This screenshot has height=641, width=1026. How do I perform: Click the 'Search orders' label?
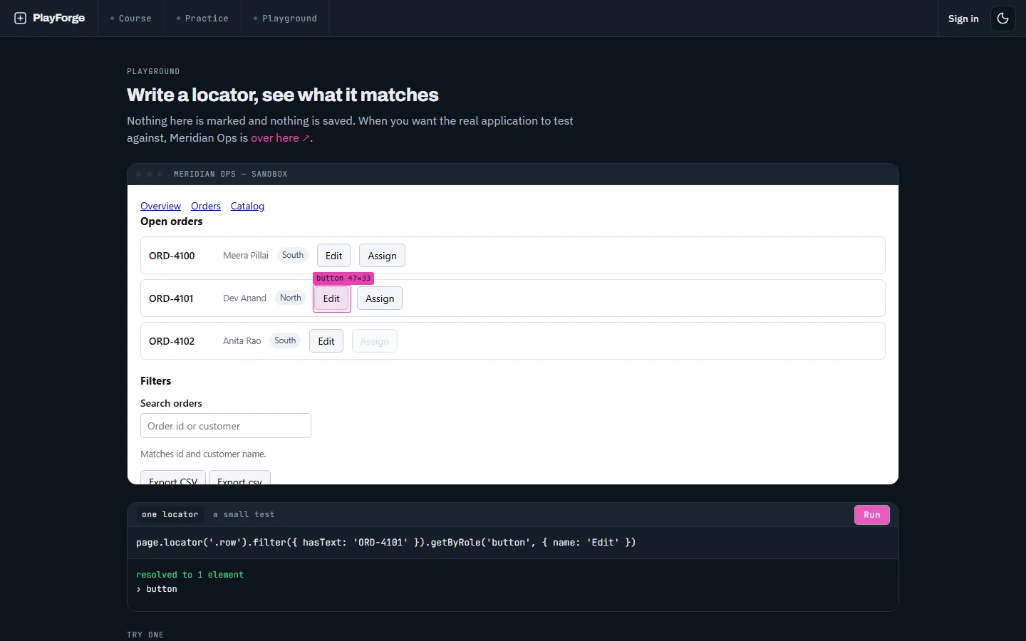(x=171, y=403)
